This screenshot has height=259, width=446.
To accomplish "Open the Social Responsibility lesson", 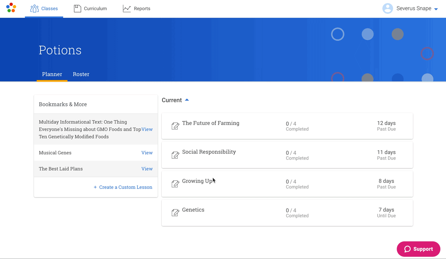I will (x=209, y=152).
